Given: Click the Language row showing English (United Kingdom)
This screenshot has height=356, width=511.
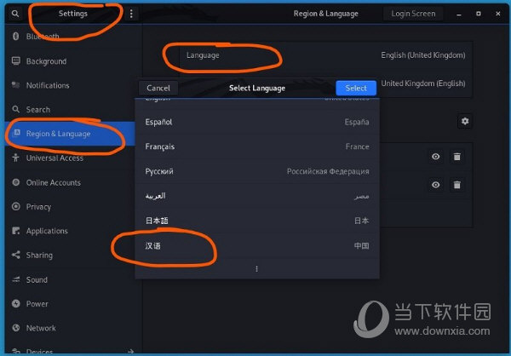Looking at the screenshot, I should pos(325,55).
